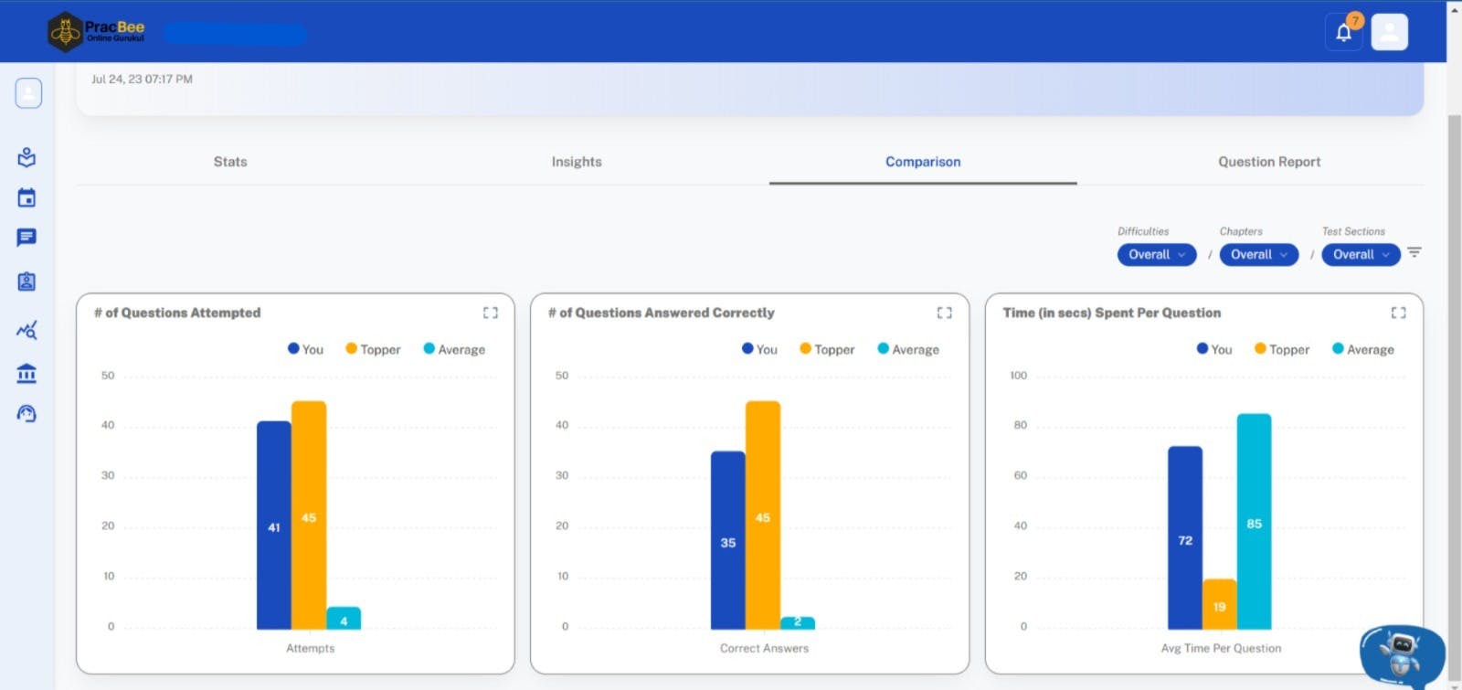
Task: Click the '# of Questions Answered Correctly' title
Action: click(662, 313)
